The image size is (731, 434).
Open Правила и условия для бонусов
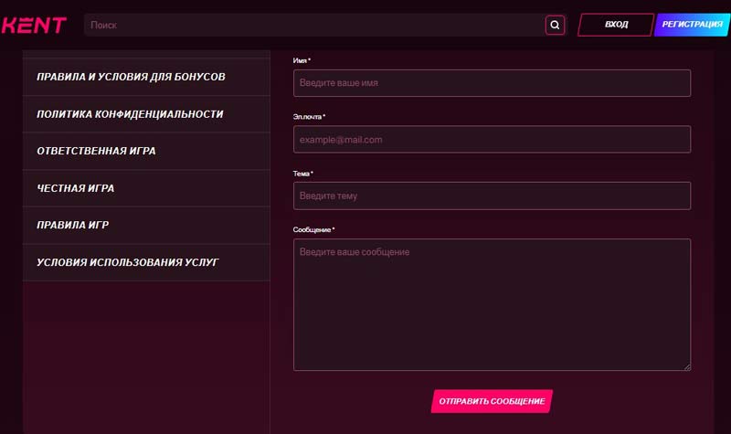(131, 77)
